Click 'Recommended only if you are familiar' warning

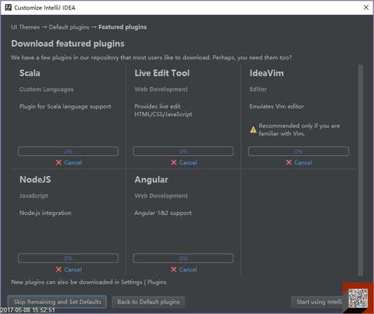coord(299,130)
